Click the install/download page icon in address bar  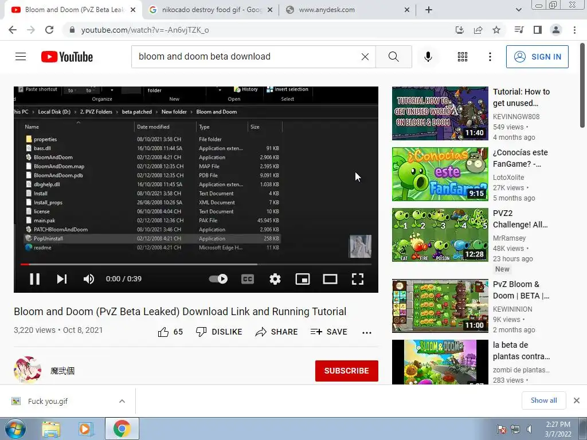(x=460, y=30)
